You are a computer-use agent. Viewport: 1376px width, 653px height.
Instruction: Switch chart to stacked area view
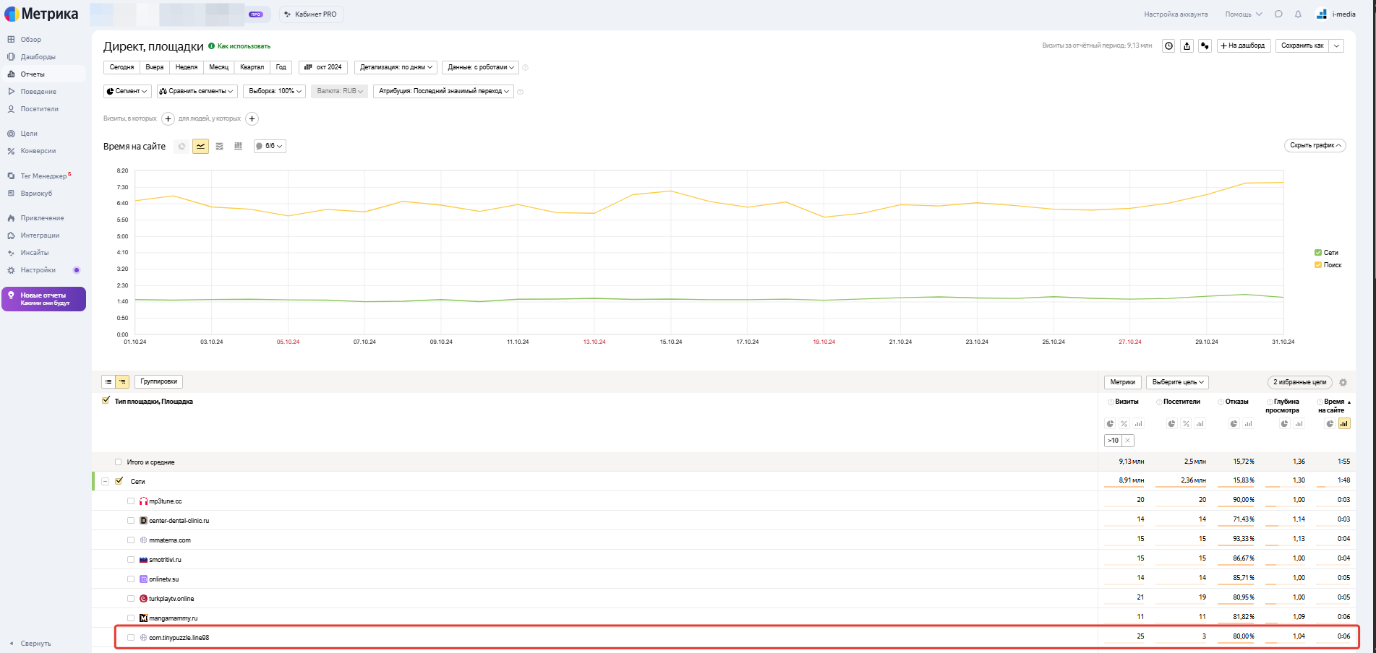click(x=219, y=146)
